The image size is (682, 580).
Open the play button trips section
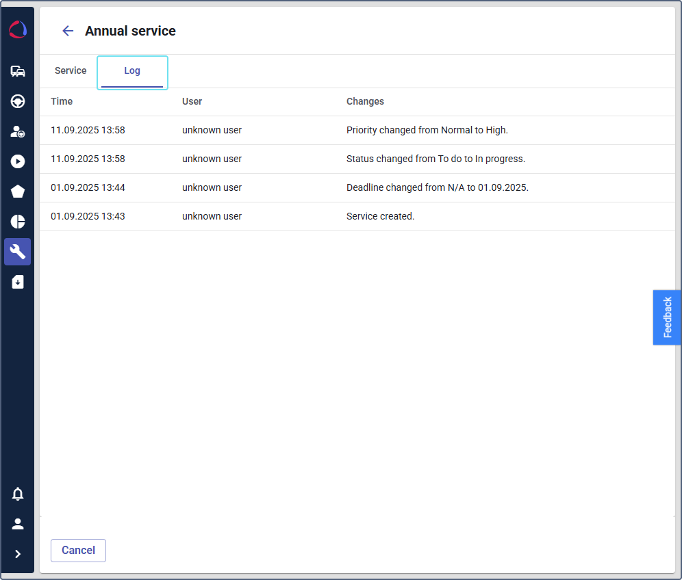tap(18, 161)
